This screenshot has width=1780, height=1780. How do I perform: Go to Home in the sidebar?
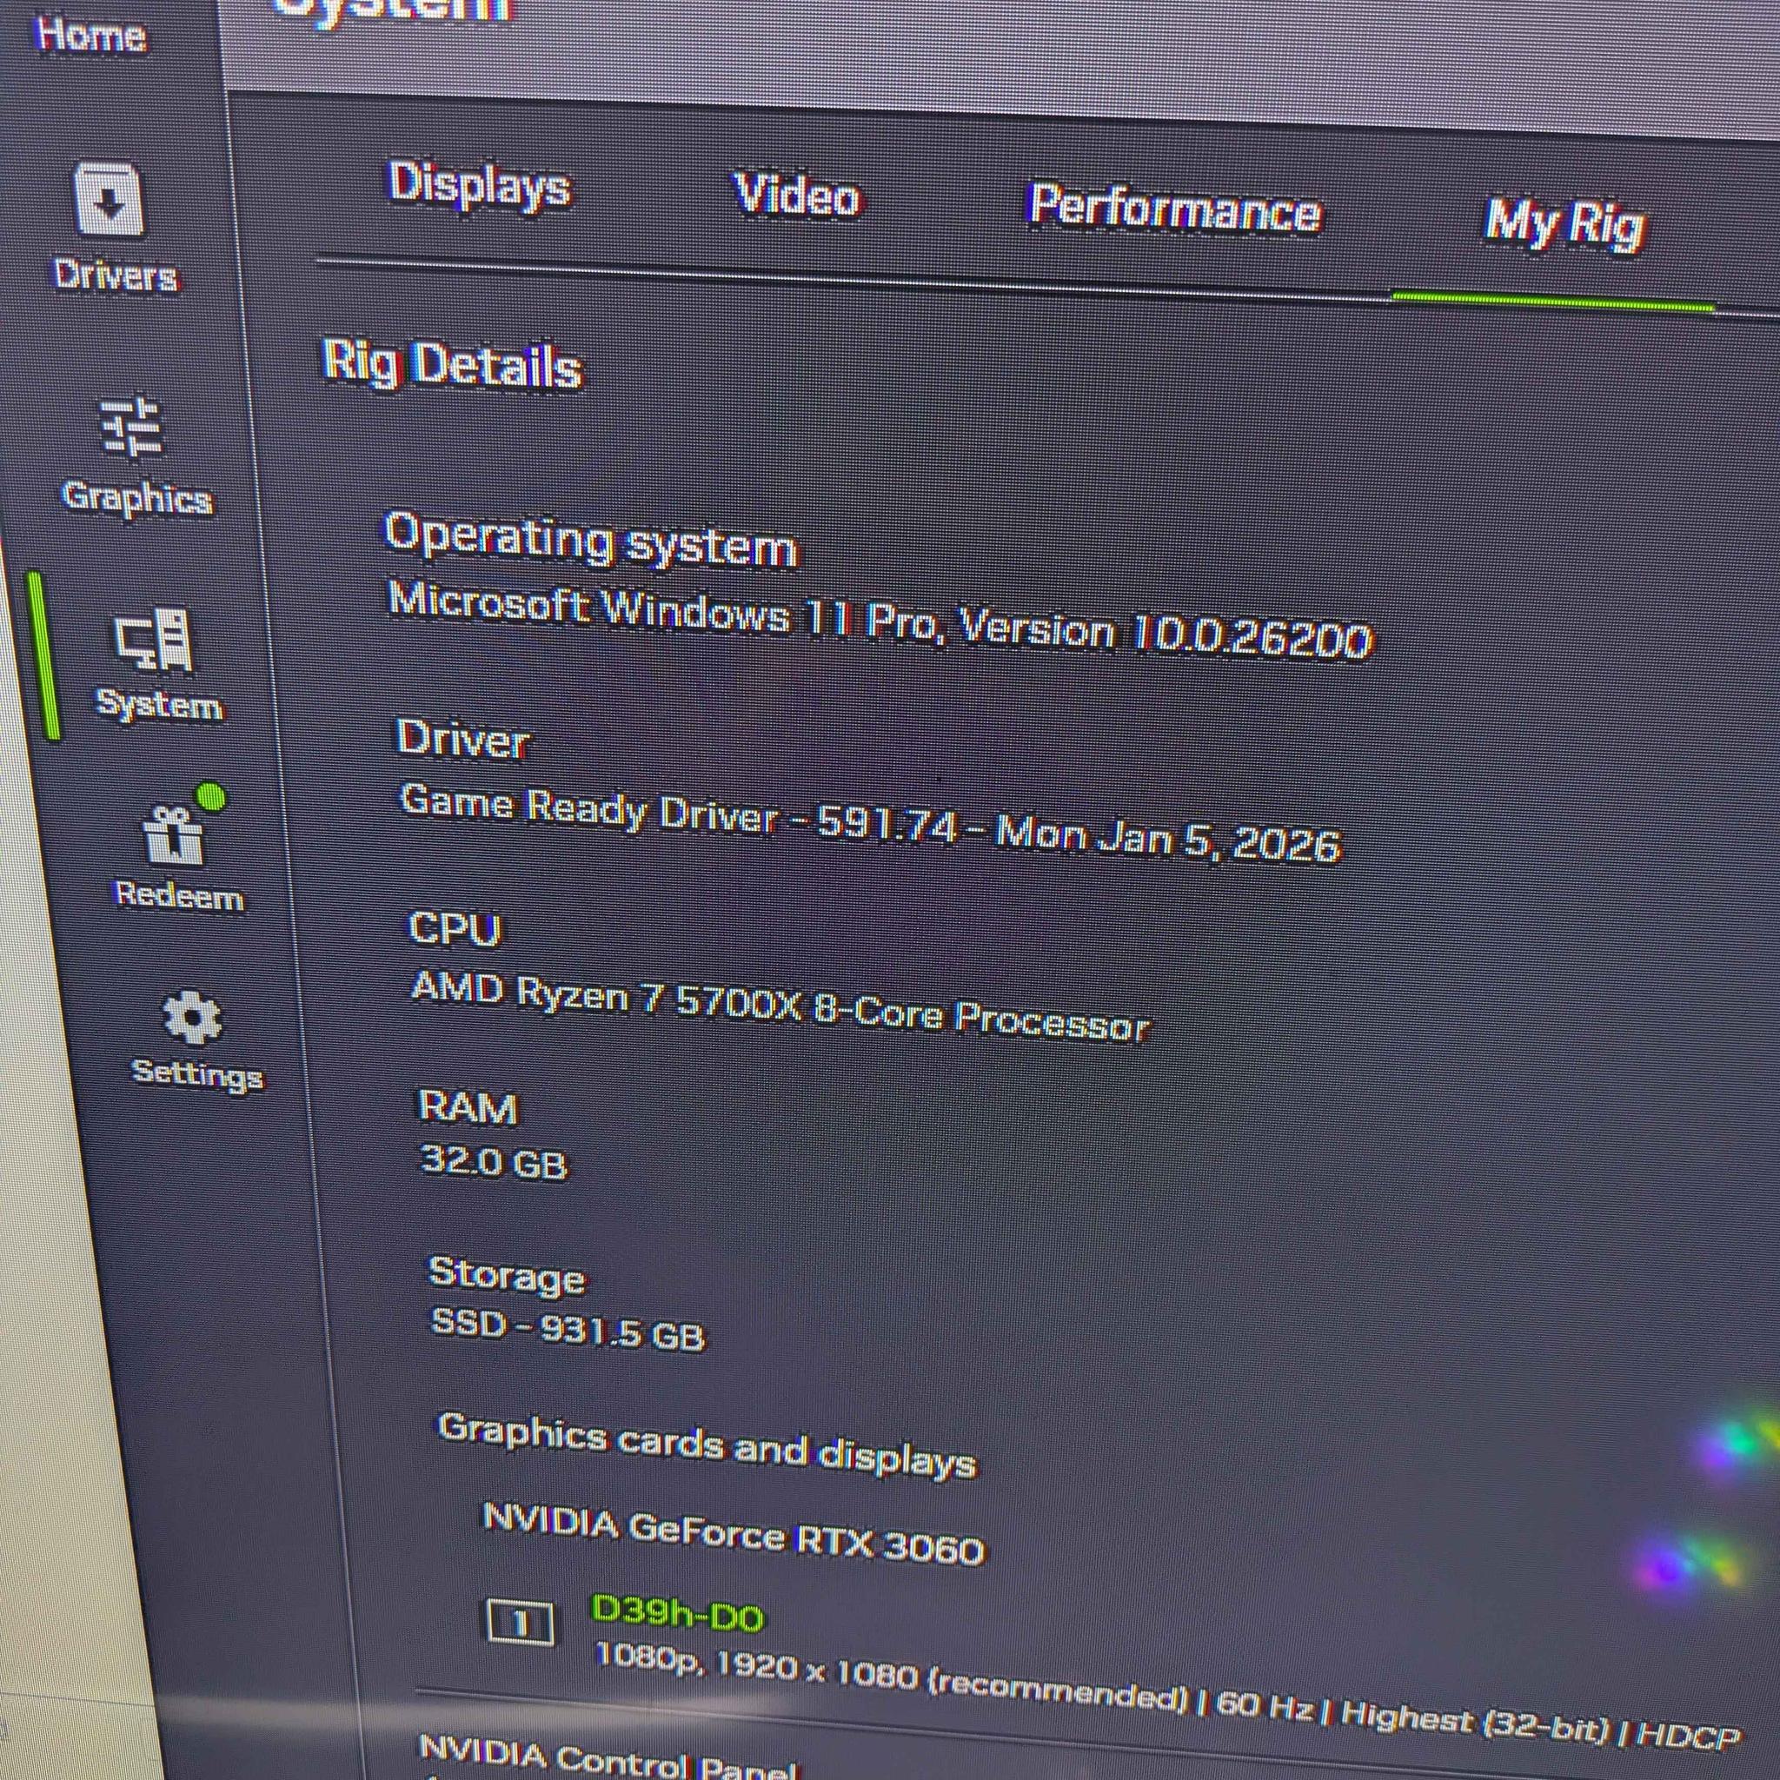coord(90,35)
